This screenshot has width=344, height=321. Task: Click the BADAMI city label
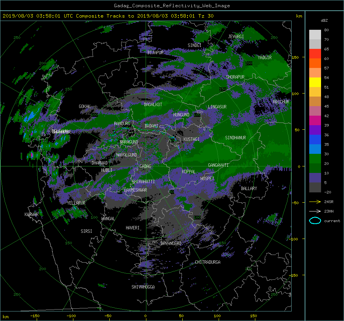(x=151, y=126)
